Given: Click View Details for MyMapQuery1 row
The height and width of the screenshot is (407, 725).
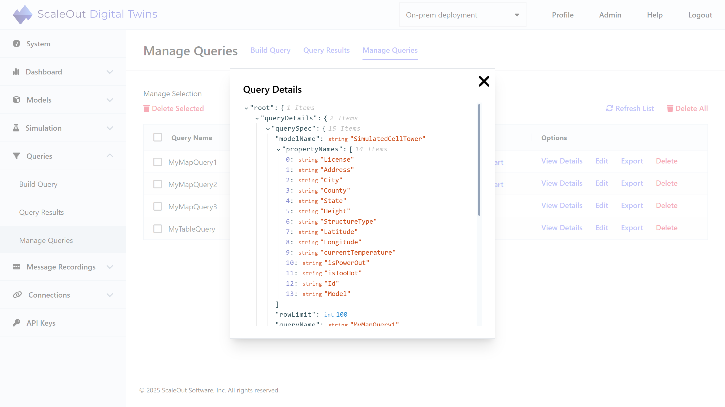Looking at the screenshot, I should point(562,161).
